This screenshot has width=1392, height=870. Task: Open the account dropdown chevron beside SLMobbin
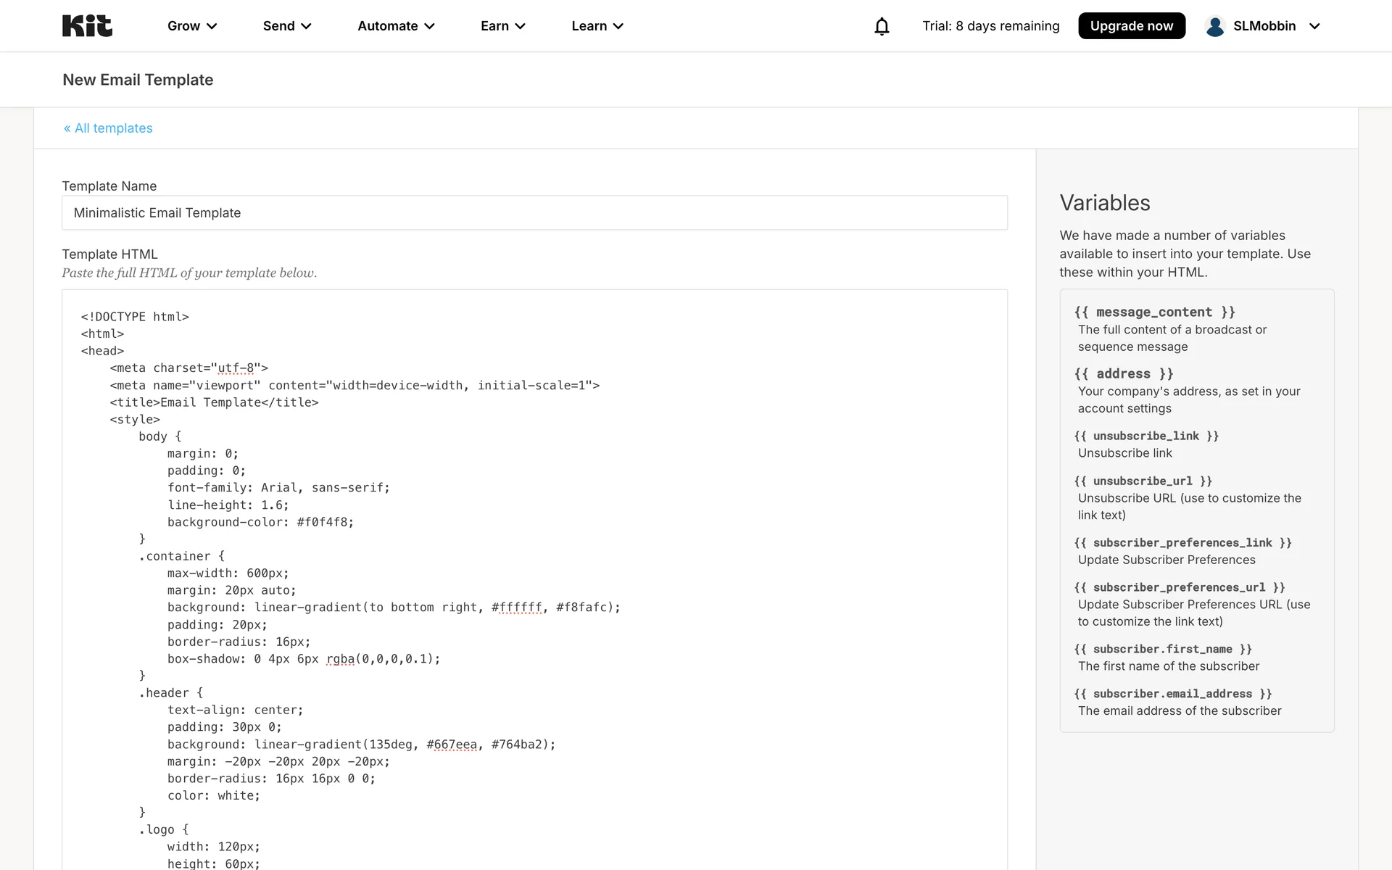(x=1314, y=26)
